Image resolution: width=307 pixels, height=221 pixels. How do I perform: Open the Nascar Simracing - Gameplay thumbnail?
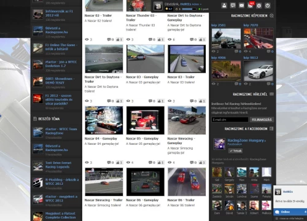click(x=187, y=120)
